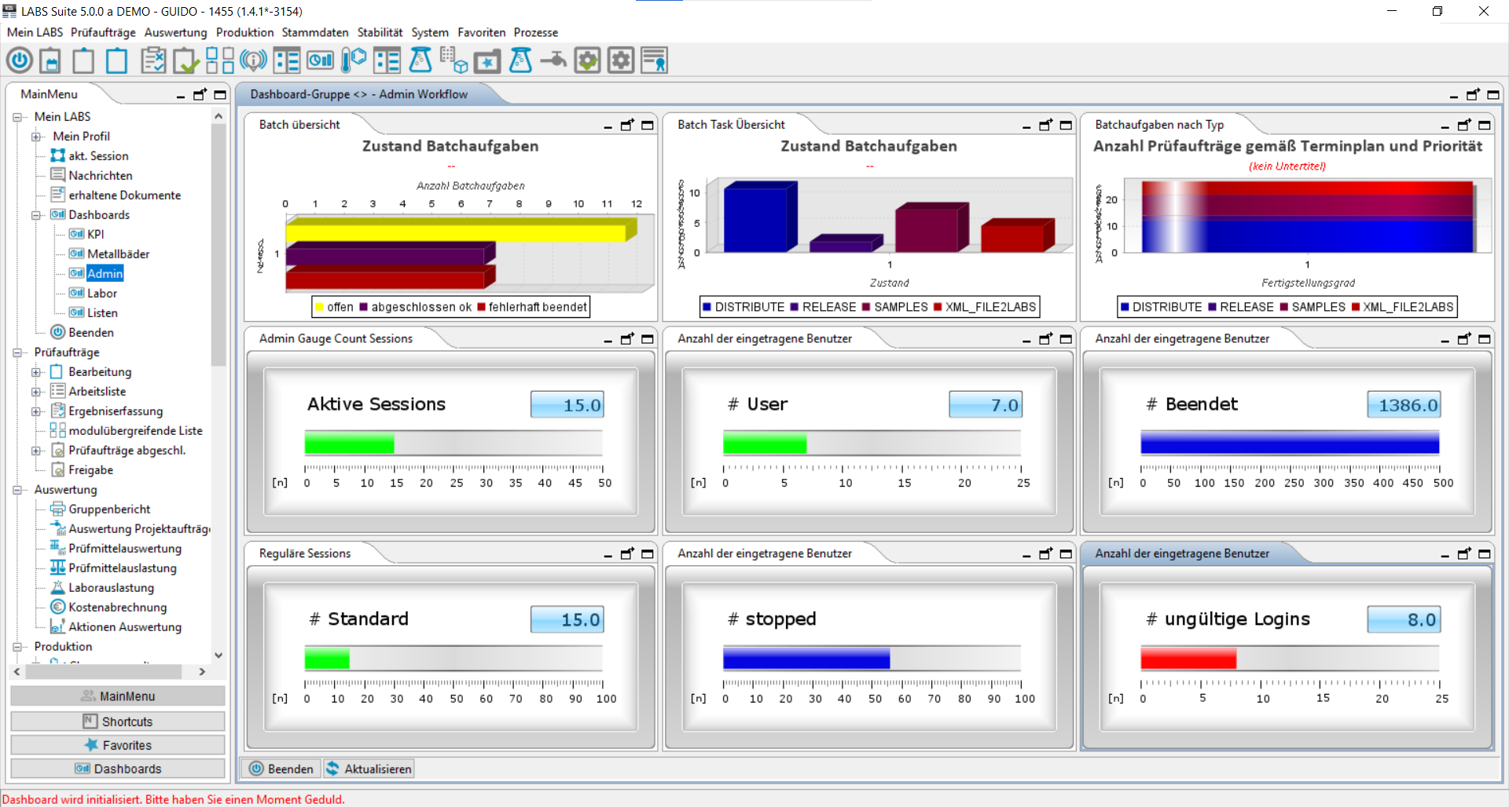Click the blue power icon in the toolbar
The width and height of the screenshot is (1509, 807).
20,60
